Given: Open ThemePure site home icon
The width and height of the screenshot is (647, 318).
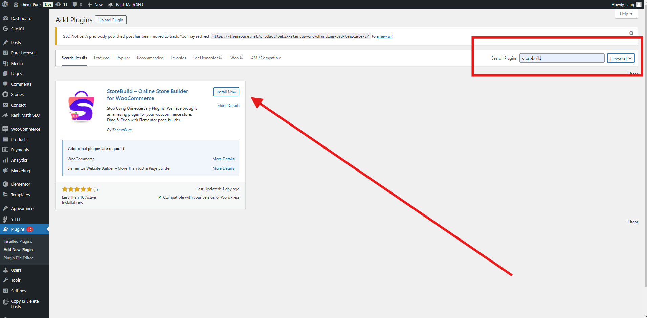Looking at the screenshot, I should point(16,4).
